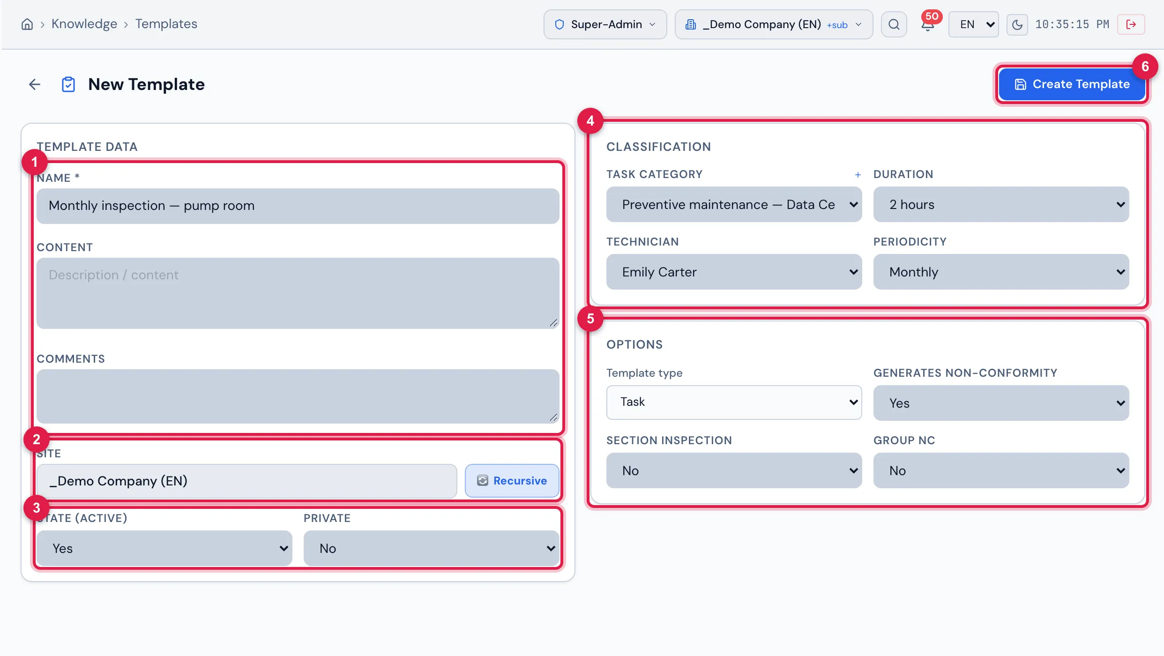Toggle dark mode moon icon
The image size is (1164, 656).
click(x=1017, y=24)
